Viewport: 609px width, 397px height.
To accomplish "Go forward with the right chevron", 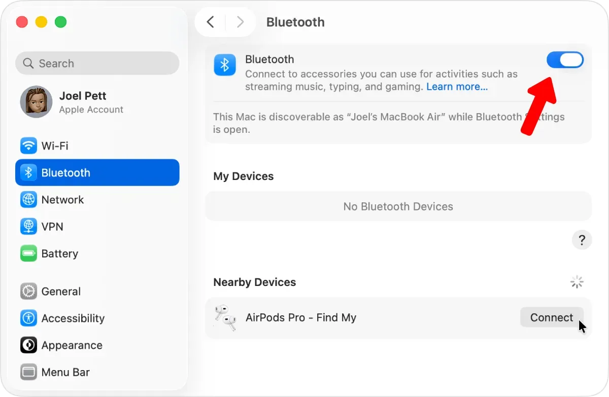I will [240, 22].
